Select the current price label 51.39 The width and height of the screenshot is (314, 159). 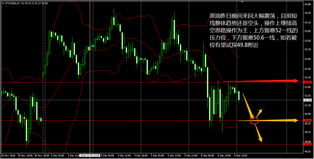click(x=308, y=100)
